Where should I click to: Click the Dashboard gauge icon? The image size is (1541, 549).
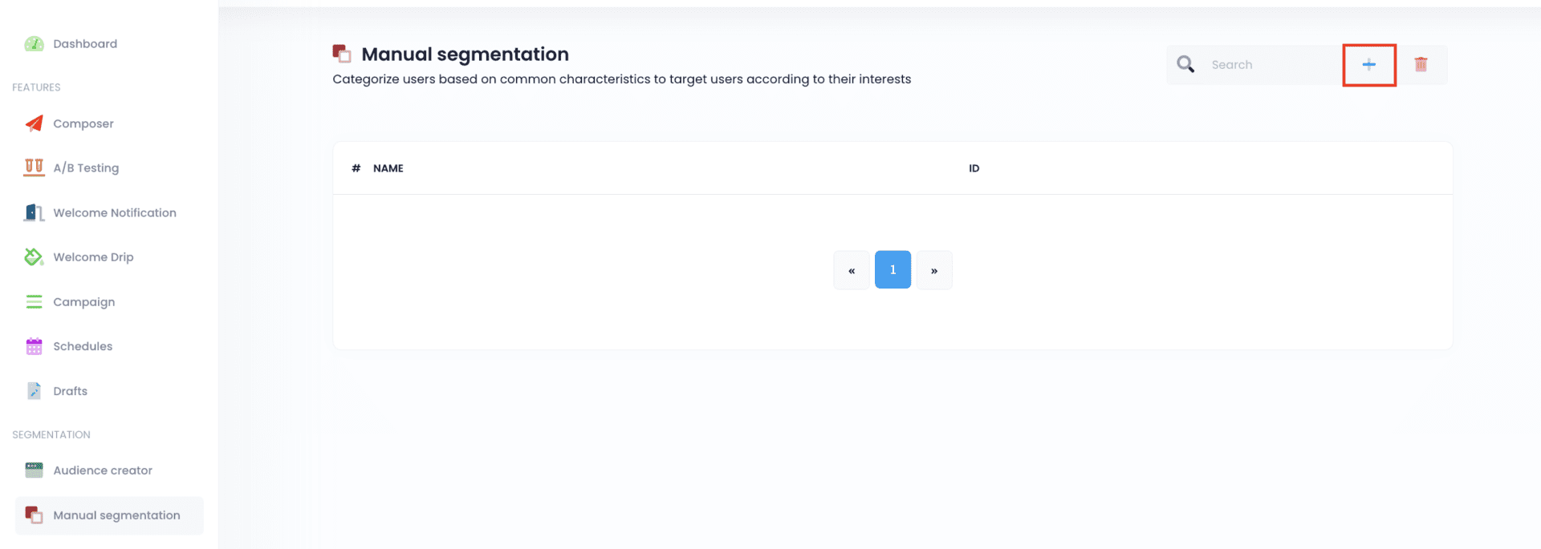34,44
